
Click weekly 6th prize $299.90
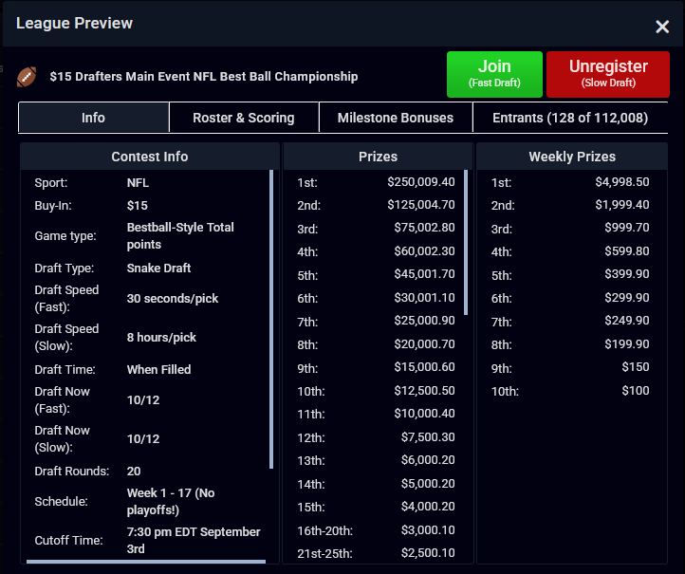pyautogui.click(x=627, y=298)
